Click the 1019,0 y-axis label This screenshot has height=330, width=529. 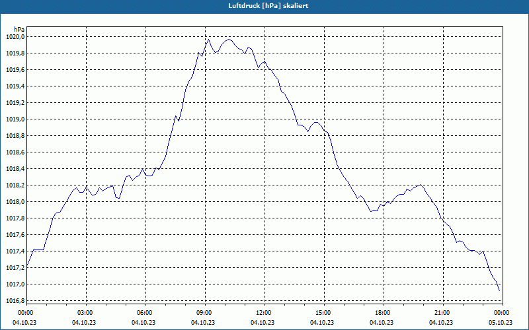click(x=15, y=119)
